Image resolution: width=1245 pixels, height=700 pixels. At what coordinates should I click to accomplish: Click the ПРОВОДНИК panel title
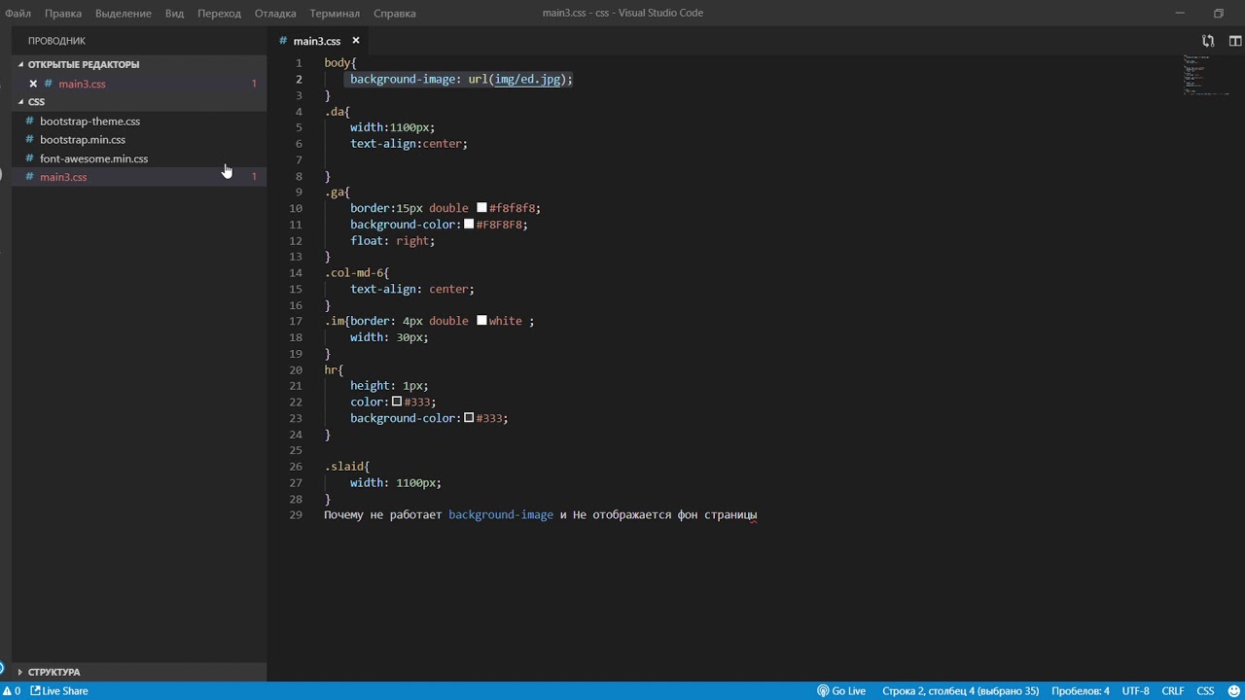(x=56, y=41)
